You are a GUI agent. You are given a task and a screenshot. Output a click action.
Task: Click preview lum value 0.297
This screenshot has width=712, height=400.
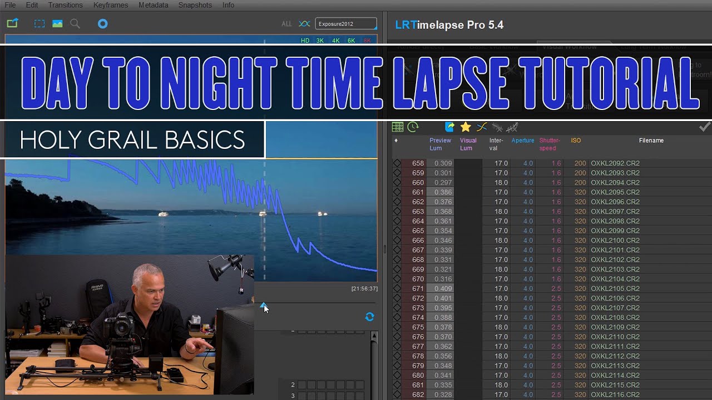[443, 183]
